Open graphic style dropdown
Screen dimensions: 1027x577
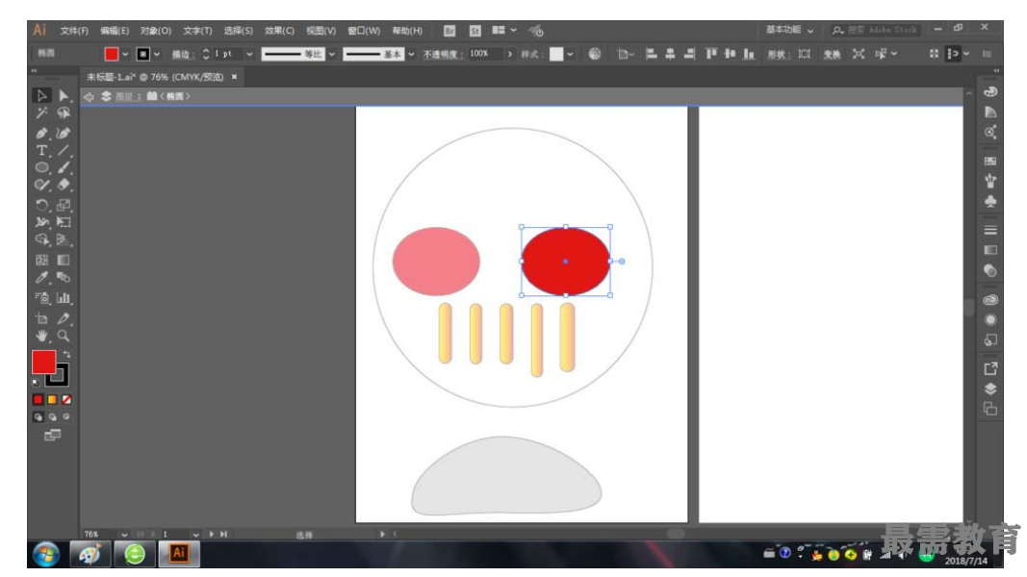(x=571, y=54)
